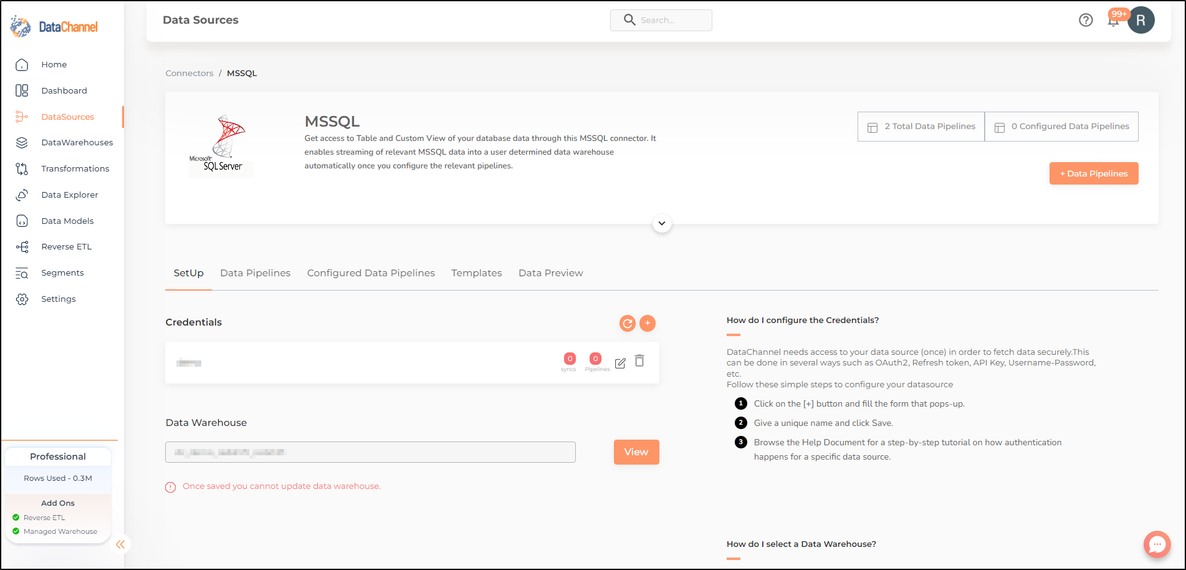
Task: Click the Reverse ETL add-on checkmark
Action: [x=16, y=517]
